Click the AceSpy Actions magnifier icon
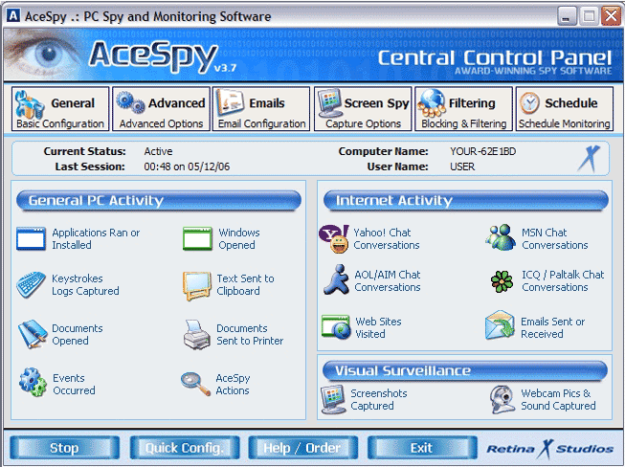The image size is (625, 467). [x=196, y=384]
